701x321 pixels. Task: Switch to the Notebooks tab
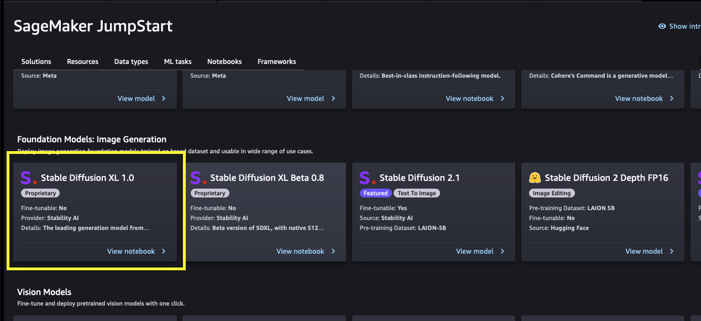pyautogui.click(x=224, y=62)
